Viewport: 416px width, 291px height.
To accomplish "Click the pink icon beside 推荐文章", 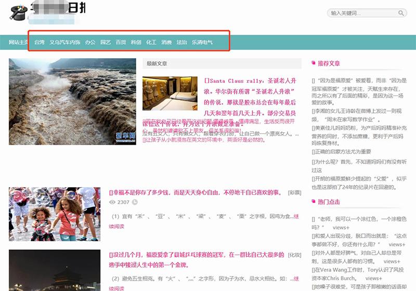I will [314, 63].
